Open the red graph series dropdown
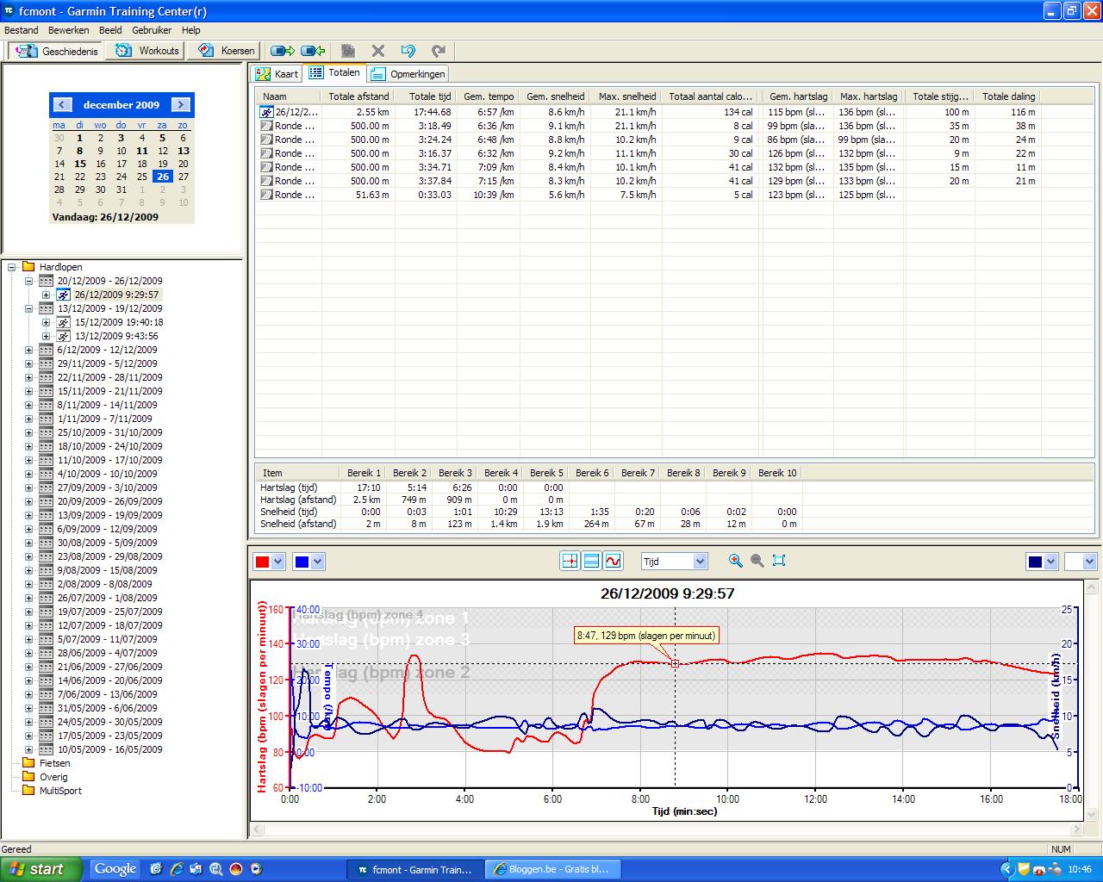This screenshot has width=1103, height=882. (x=277, y=562)
